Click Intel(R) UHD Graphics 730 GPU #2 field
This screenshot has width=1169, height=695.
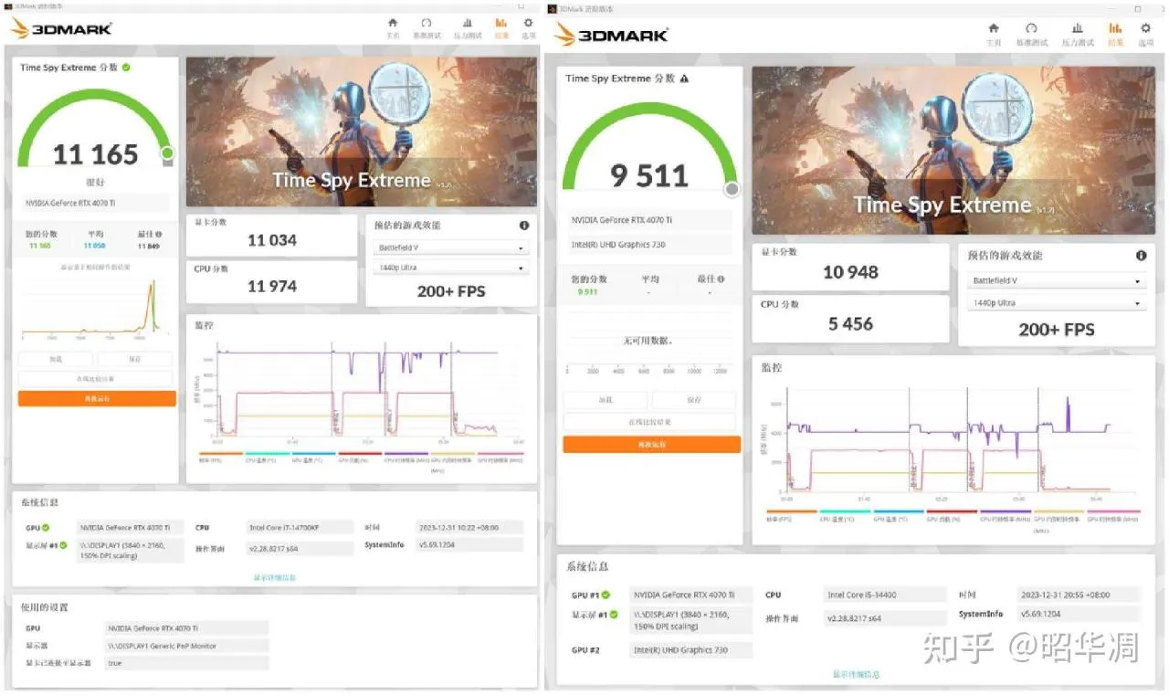click(x=692, y=650)
